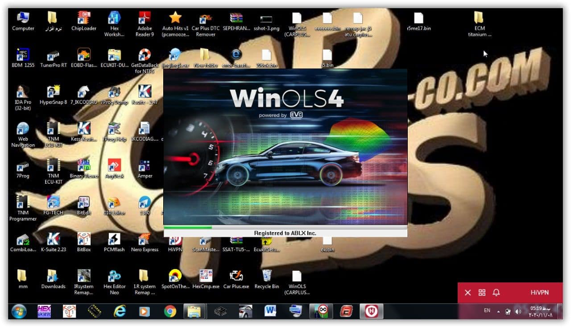
Task: Click the WinOLS loading progress bar
Action: (285, 228)
